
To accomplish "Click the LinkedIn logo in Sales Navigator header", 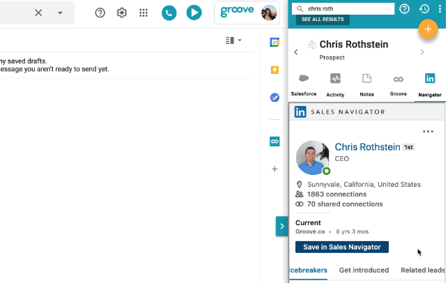I will (300, 112).
